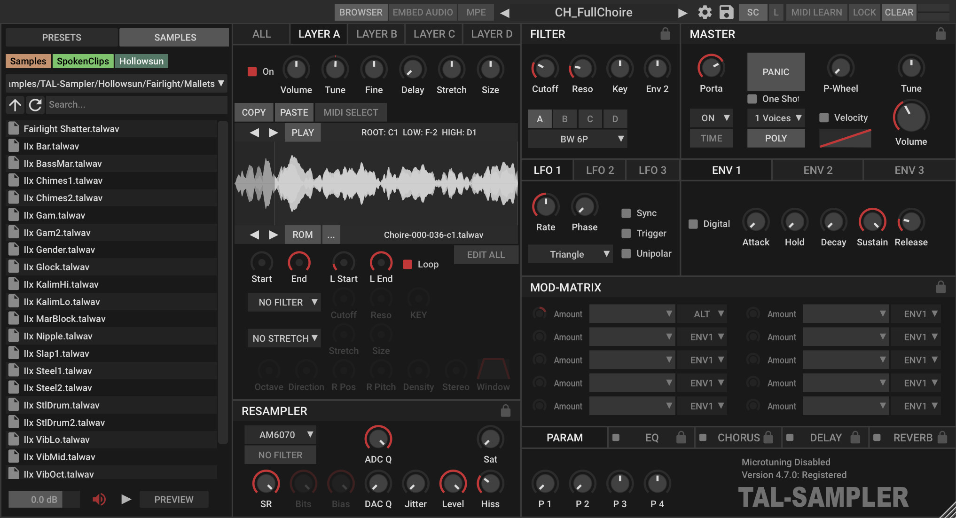
Task: Enable the Unipolar checkbox under LFO 1
Action: pyautogui.click(x=624, y=253)
